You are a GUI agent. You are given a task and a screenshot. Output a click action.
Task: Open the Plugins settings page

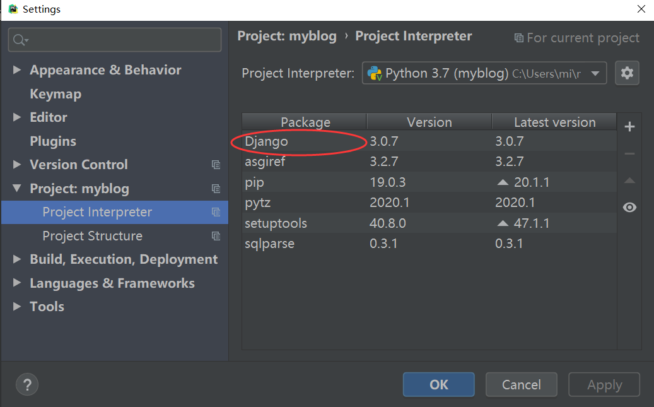tap(53, 141)
